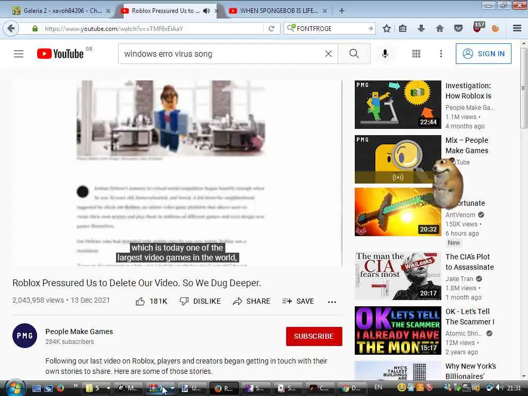Screen dimensions: 528x396
Task: Click the 21:31 clock in the tray
Action: [x=514, y=388]
